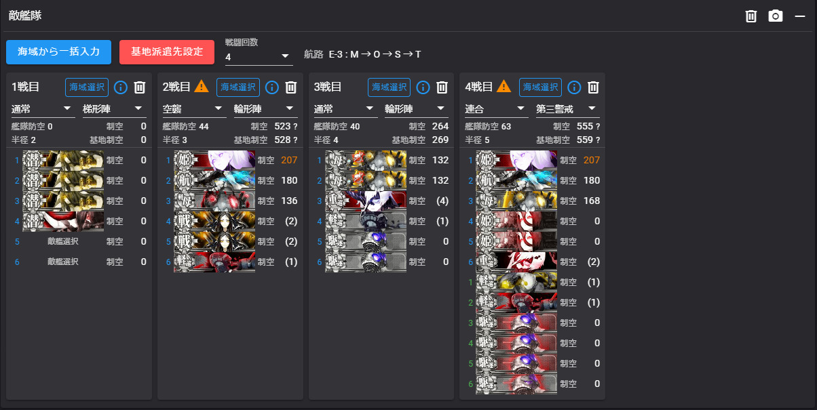Open the 戦闘回数 dropdown showing 4
This screenshot has width=817, height=410.
(259, 56)
